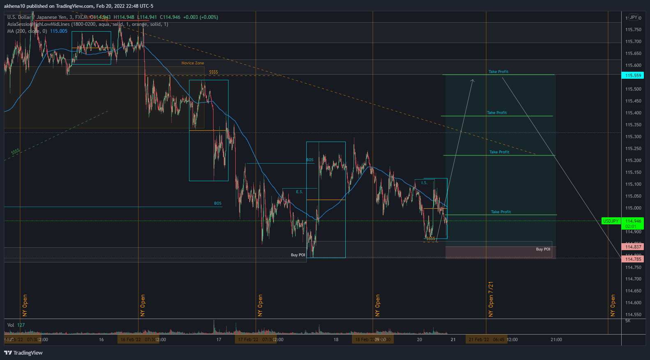Click the Take Profit label near 115.200
Viewport: 650px width, 360px height.
click(x=499, y=152)
